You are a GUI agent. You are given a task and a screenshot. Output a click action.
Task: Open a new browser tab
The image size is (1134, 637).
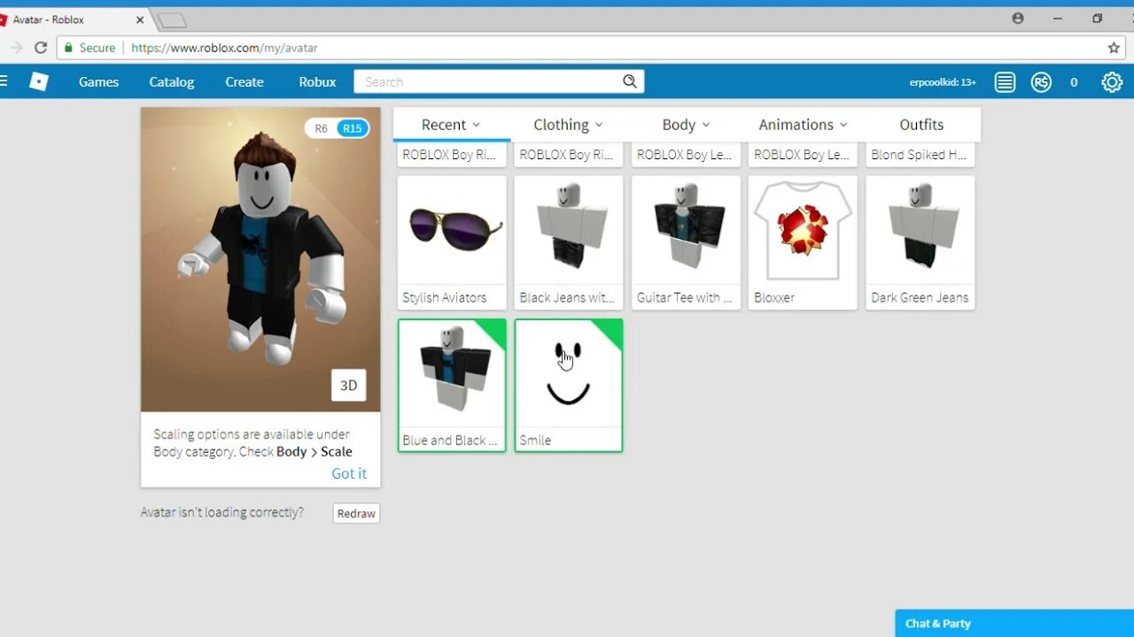173,20
